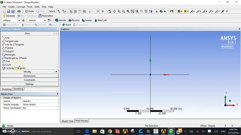Collapse the Details of Sketch1 section
The width and height of the screenshot is (241, 135).
point(2,98)
